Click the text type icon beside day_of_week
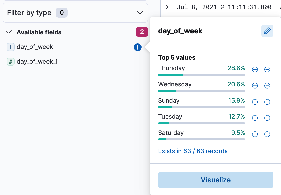 click(10, 47)
